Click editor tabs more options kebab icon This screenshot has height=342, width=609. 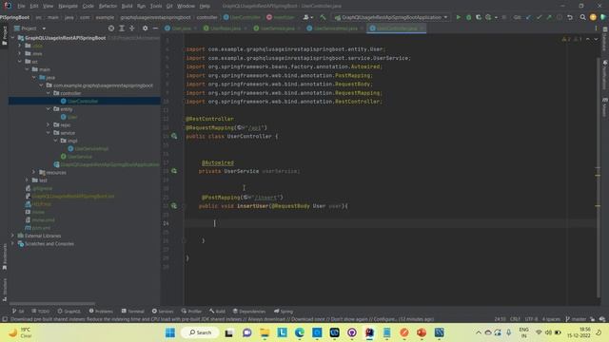tap(596, 28)
